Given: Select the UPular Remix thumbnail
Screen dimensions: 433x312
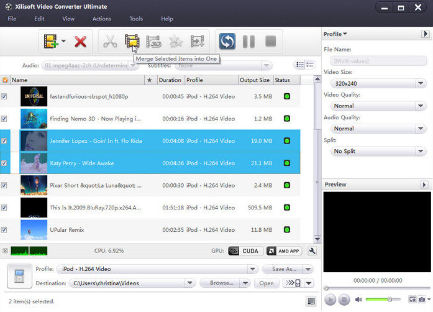Looking at the screenshot, I should [x=34, y=229].
